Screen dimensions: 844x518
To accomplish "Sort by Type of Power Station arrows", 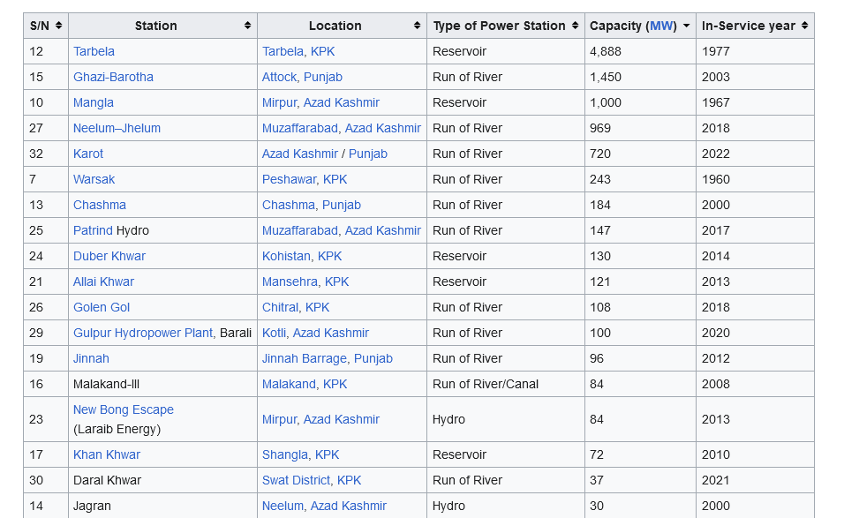I will [x=576, y=26].
